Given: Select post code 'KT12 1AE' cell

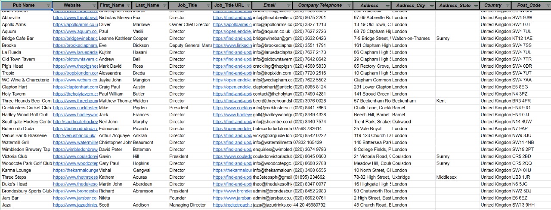Looking at the screenshot, I should tap(531, 38).
